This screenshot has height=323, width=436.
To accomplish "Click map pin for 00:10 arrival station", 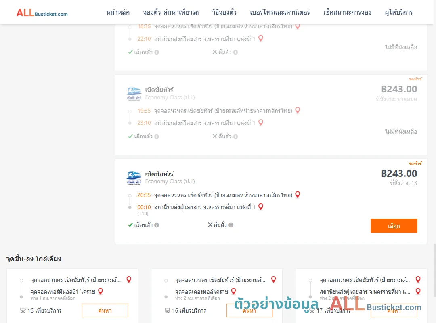I will (261, 207).
